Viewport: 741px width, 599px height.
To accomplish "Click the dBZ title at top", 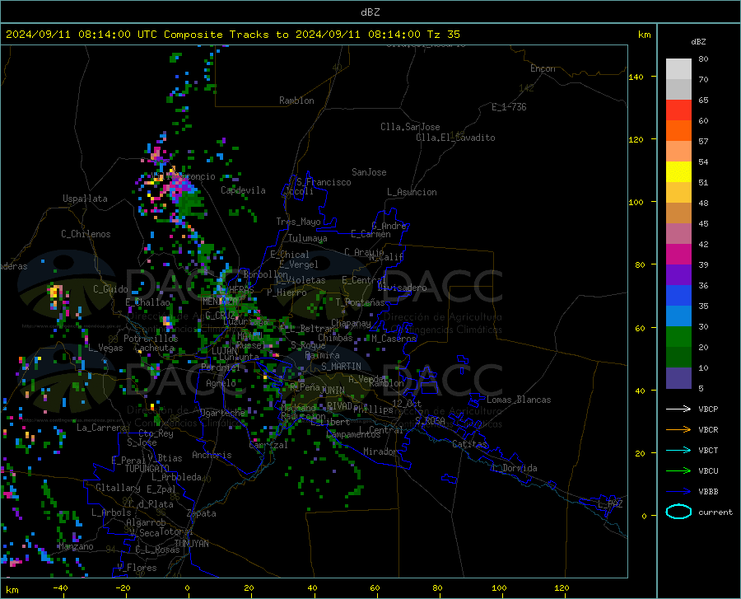I will pos(370,12).
